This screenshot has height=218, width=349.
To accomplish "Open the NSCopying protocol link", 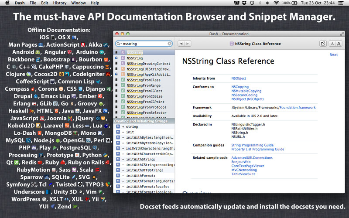I will (240, 87).
